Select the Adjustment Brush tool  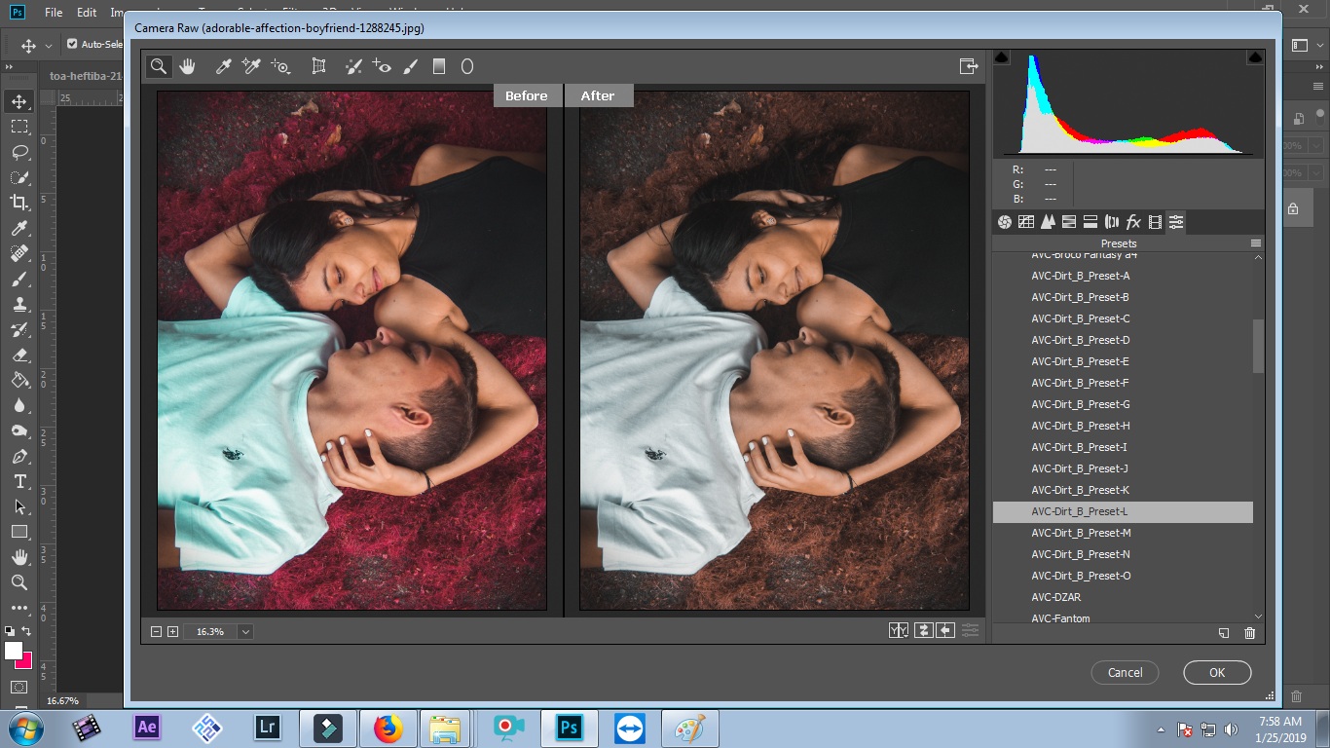tap(410, 66)
